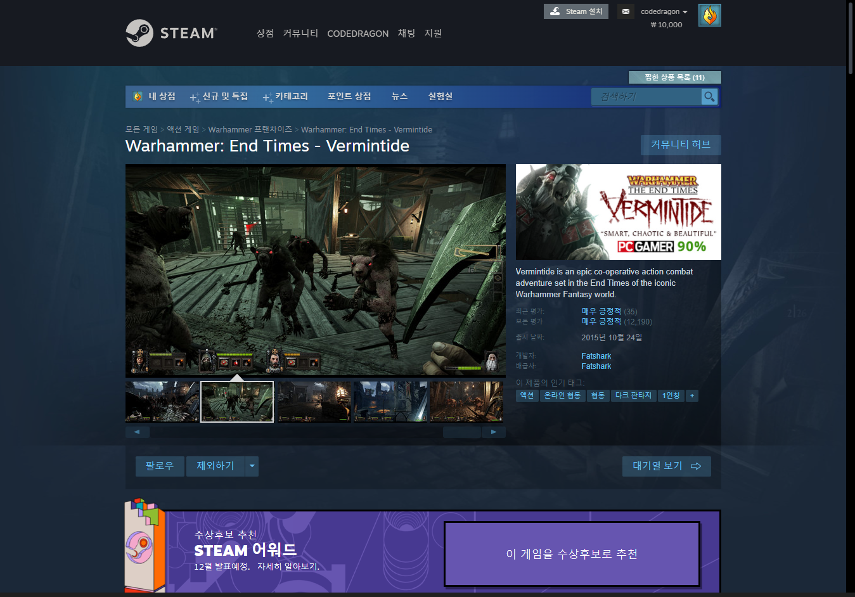Click the 팔로우 button
This screenshot has width=855, height=597.
coord(160,466)
